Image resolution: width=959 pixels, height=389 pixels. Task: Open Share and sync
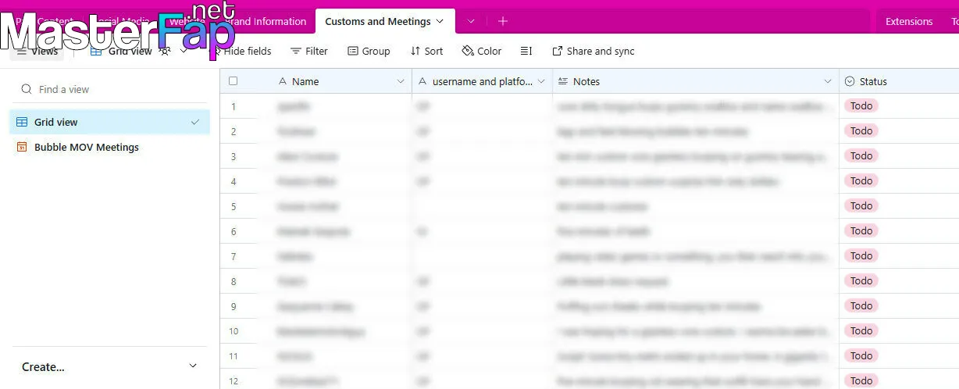tap(594, 51)
